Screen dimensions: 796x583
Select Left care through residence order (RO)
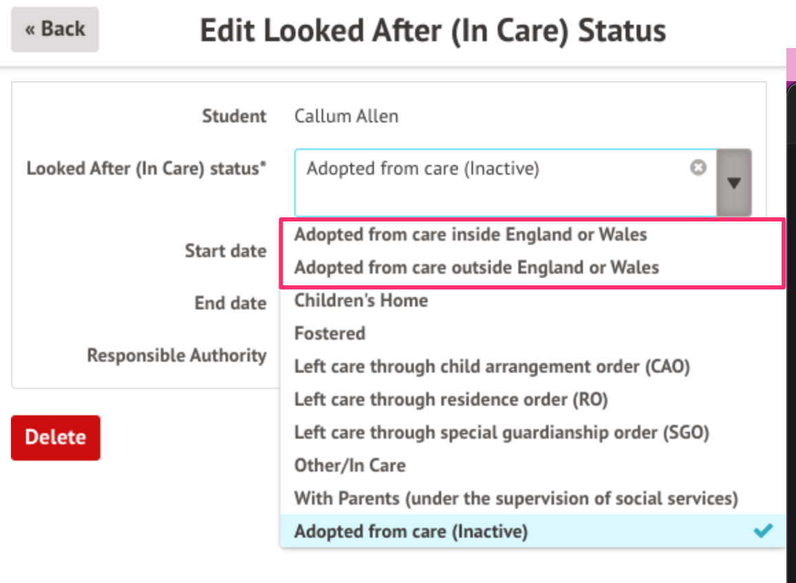(451, 399)
